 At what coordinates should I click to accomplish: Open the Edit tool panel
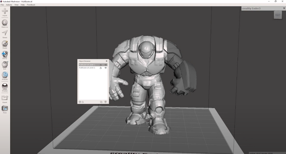(x=5, y=64)
